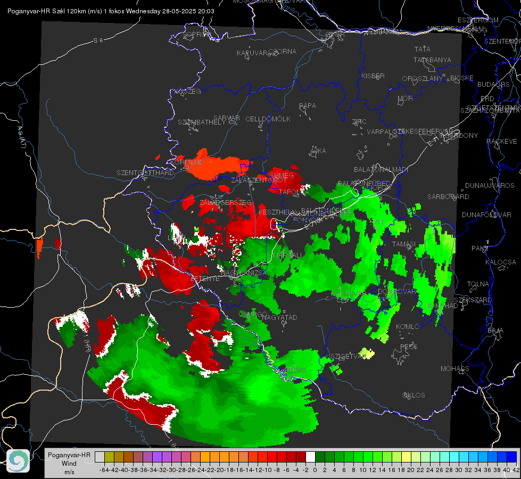Click the DUNAFÖLDVÁR town label
Viewport: 521px width, 479px height.
tap(486, 215)
